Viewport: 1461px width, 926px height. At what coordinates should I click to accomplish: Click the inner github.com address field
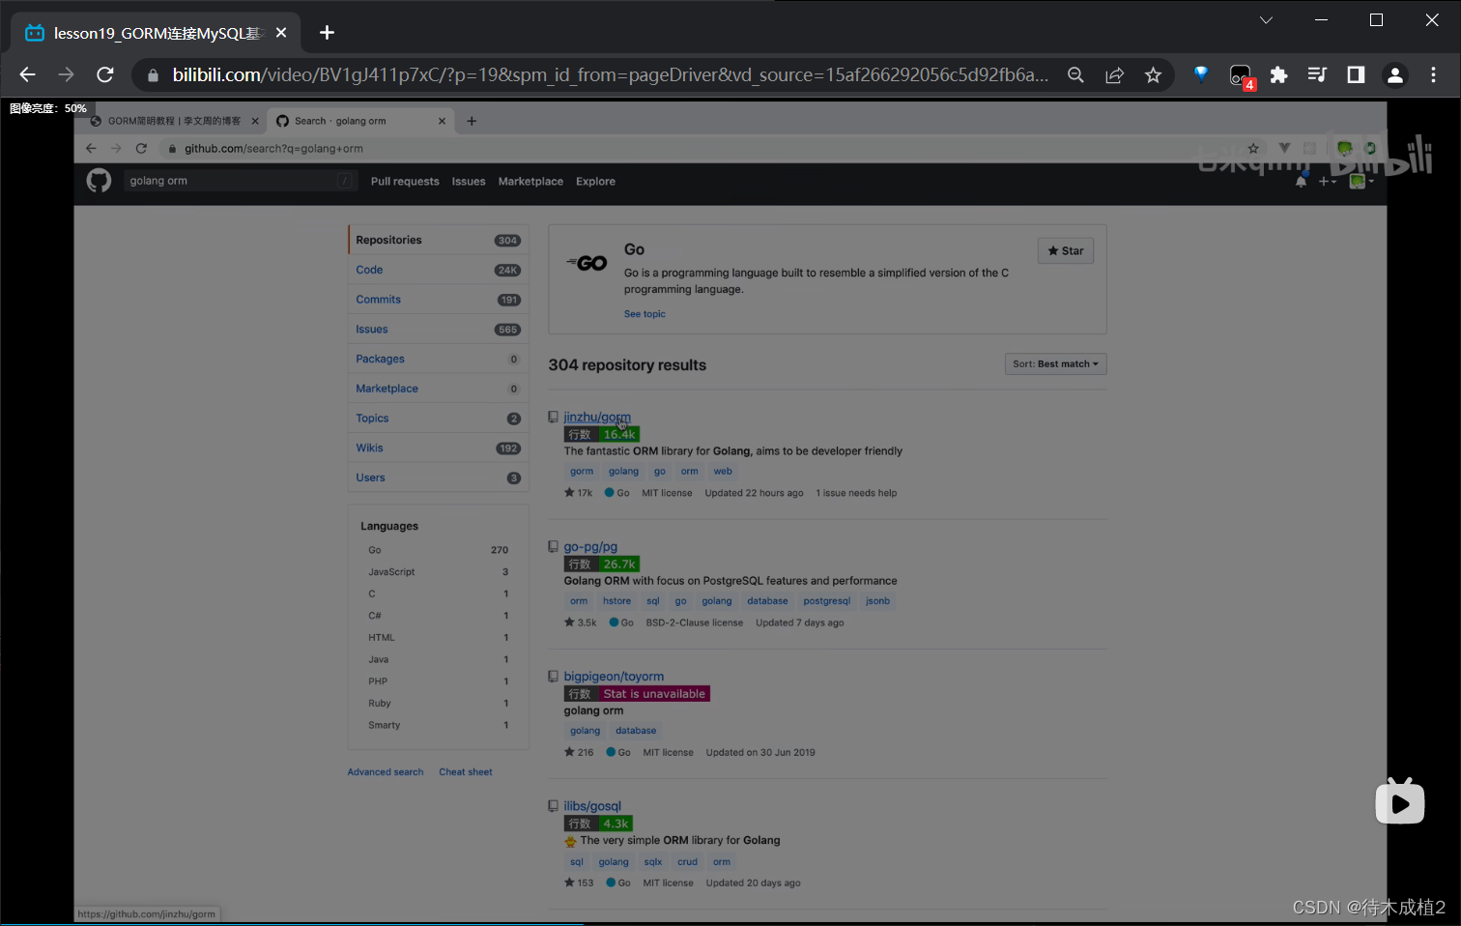tap(273, 148)
